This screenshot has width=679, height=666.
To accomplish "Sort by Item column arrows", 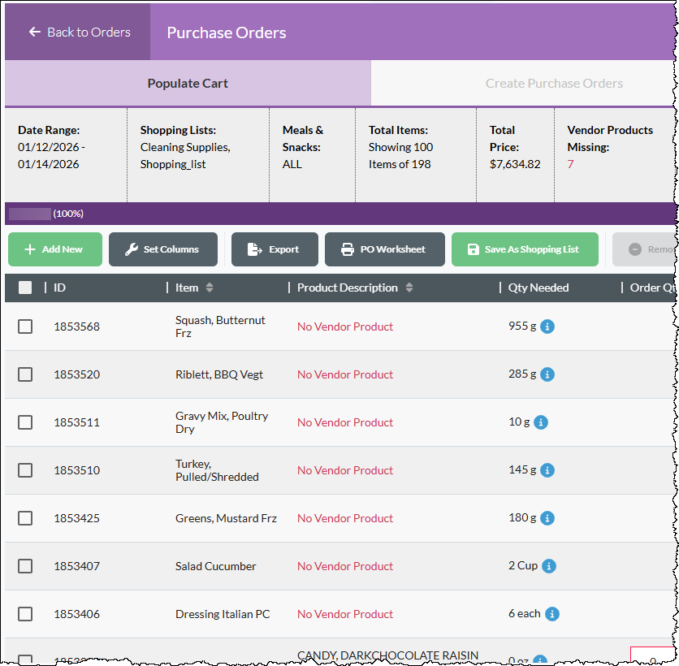I will (210, 288).
